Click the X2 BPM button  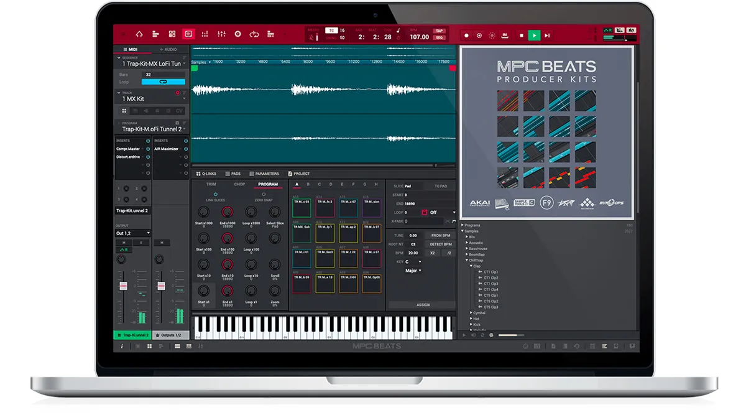click(433, 253)
